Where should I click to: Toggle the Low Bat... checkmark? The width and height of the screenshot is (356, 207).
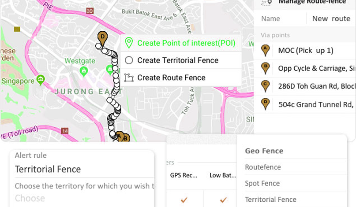click(223, 200)
